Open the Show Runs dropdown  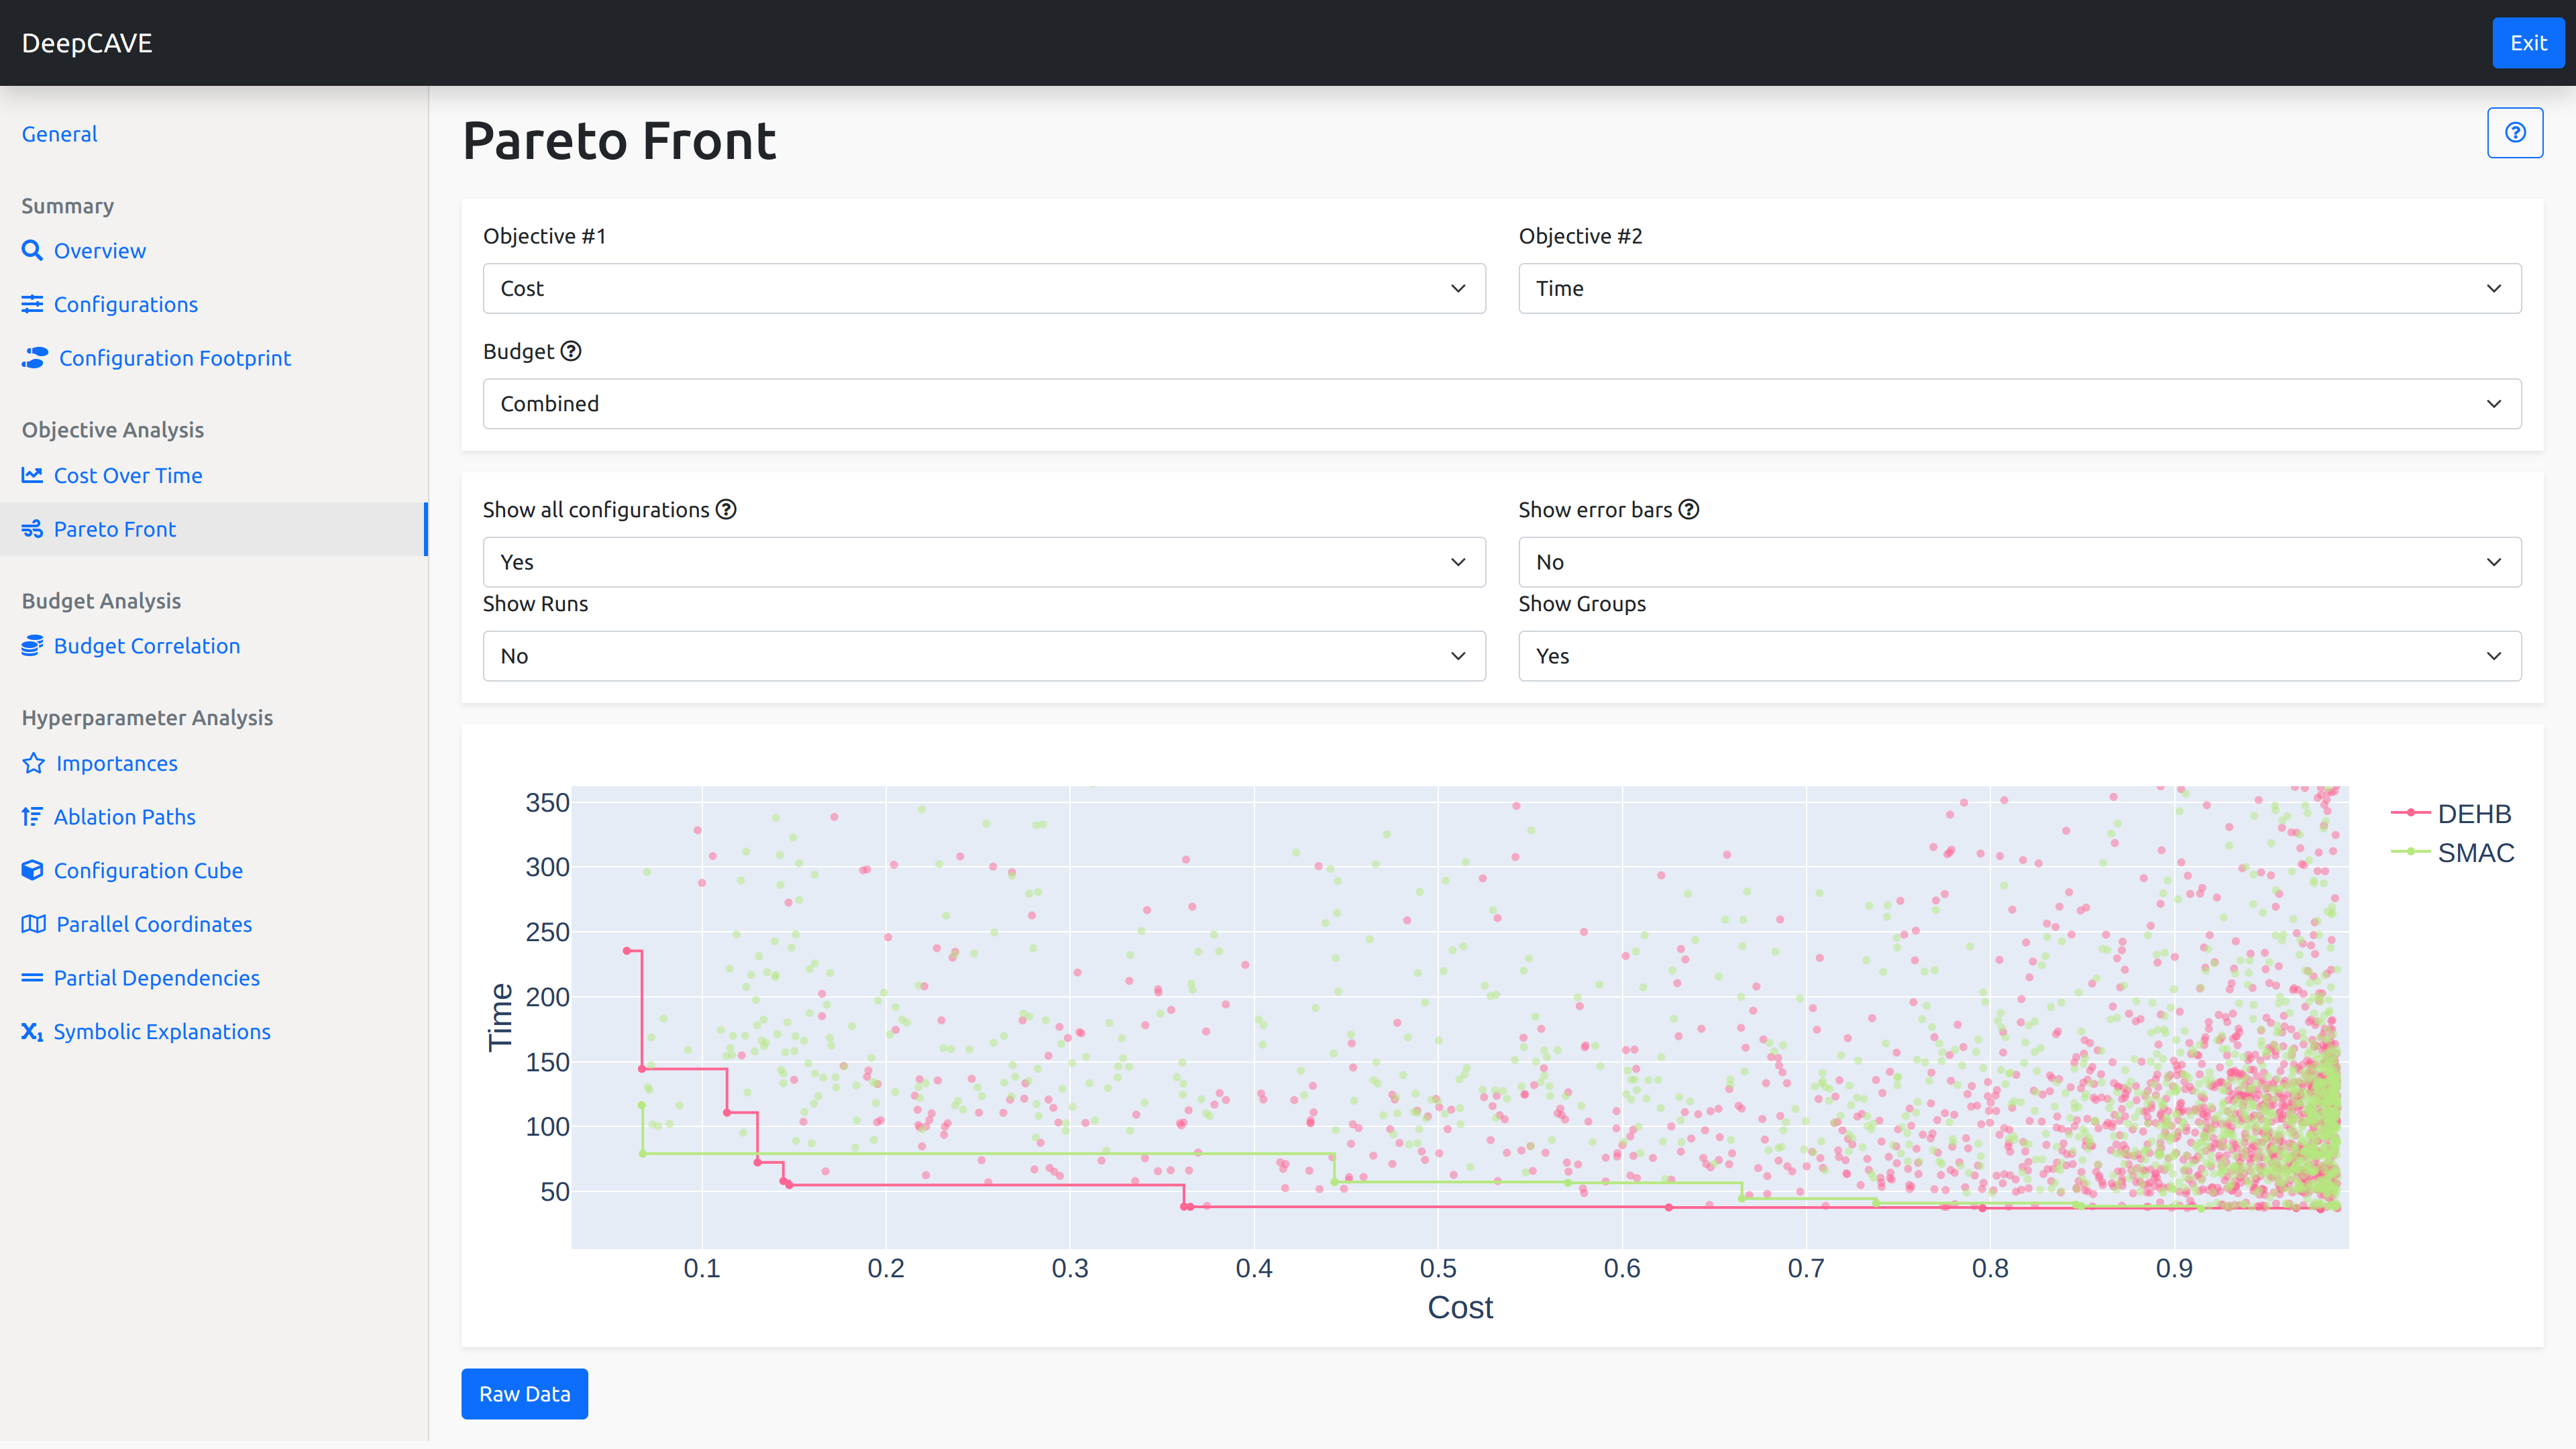(x=984, y=656)
